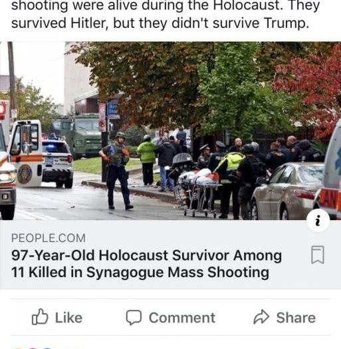Click the "Share" text label
Viewport: 341px width, 349px height.
tap(296, 318)
